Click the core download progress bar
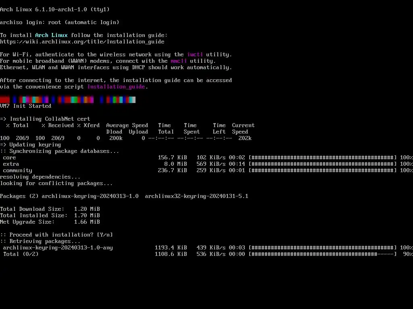 [x=323, y=158]
